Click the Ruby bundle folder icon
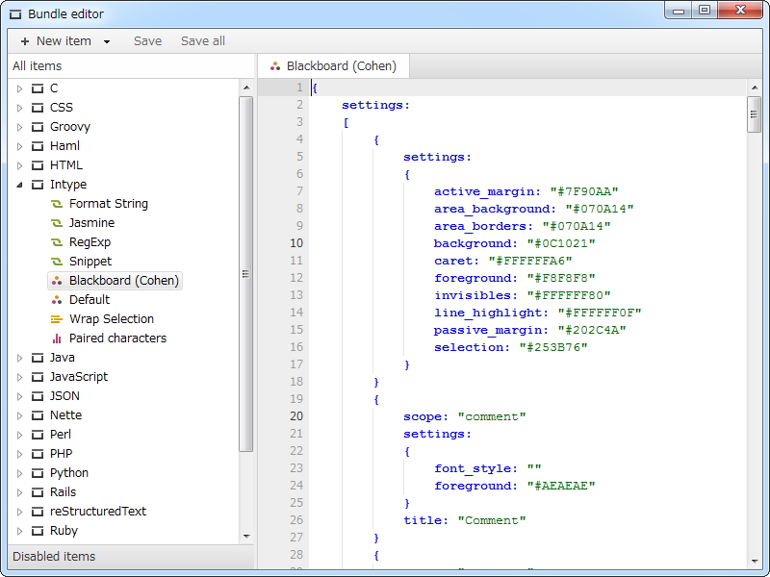Viewport: 770px width, 577px height. coord(38,531)
